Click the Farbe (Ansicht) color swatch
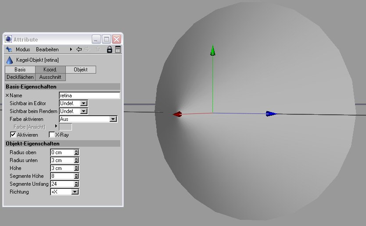The image size is (366, 226). (x=65, y=127)
